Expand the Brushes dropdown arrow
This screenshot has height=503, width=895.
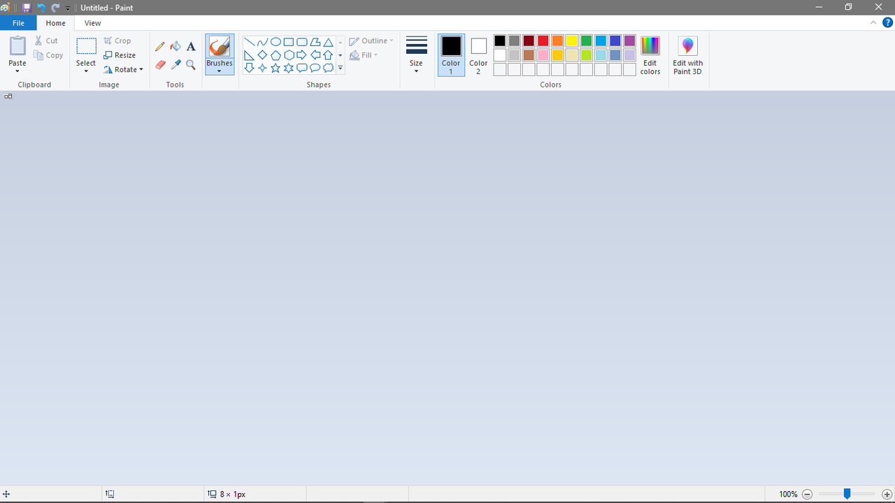pos(220,71)
